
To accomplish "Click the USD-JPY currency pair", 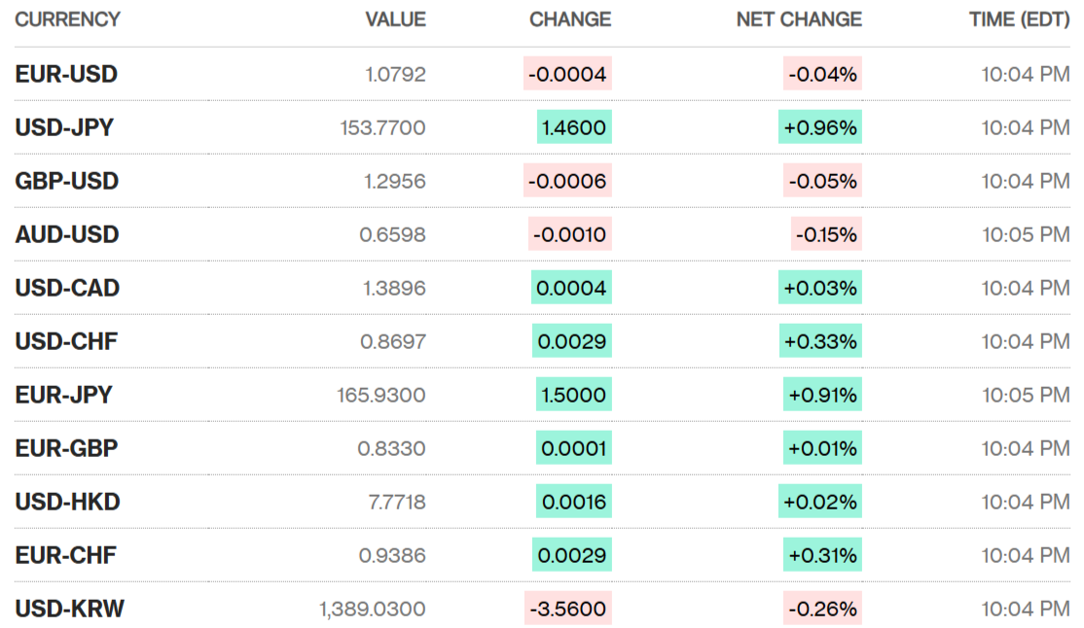I will [x=64, y=127].
